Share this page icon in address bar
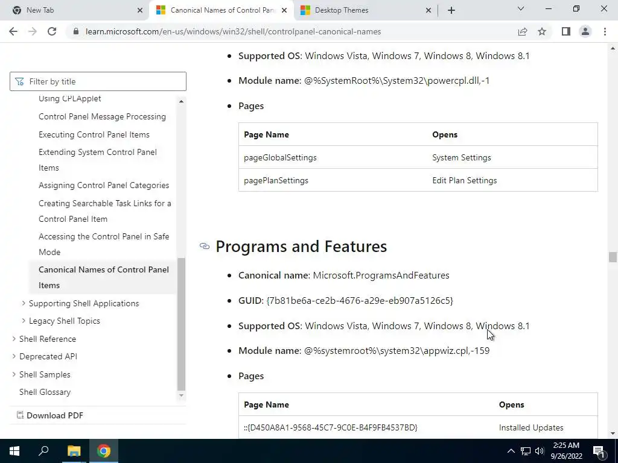This screenshot has height=463, width=618. (x=523, y=31)
